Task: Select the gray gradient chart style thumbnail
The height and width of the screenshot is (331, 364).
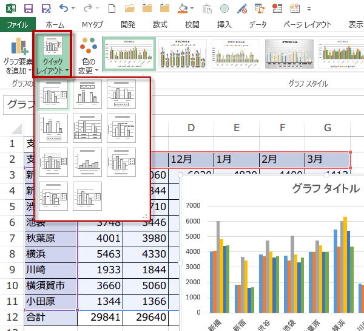Action: coord(289,54)
